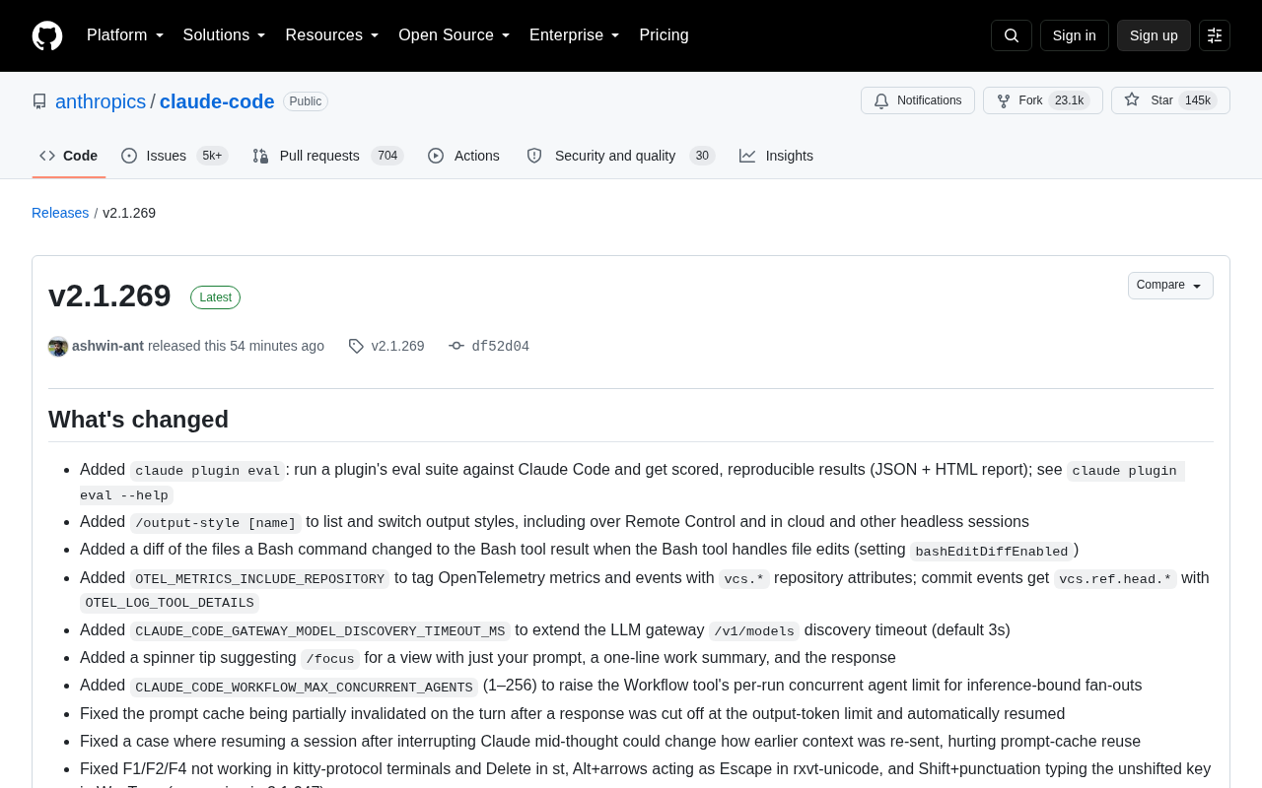Open the Compare dropdown
This screenshot has width=1262, height=788.
(1170, 286)
